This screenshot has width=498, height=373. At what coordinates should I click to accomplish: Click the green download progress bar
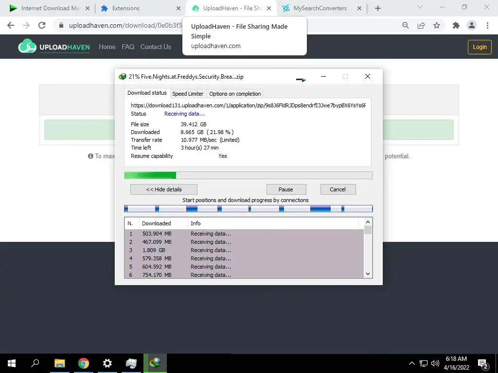coord(249,175)
